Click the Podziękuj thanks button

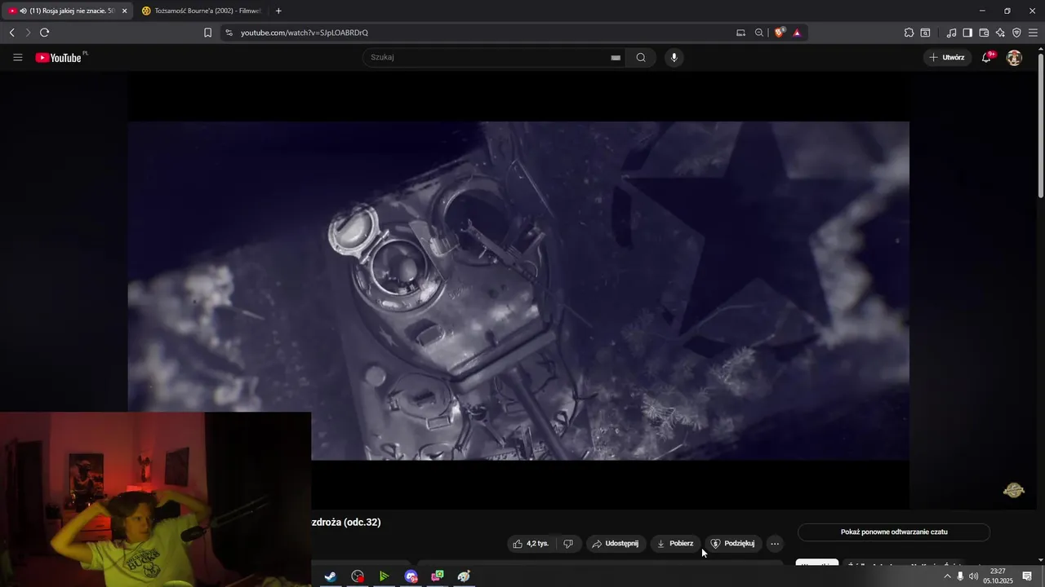coord(732,544)
